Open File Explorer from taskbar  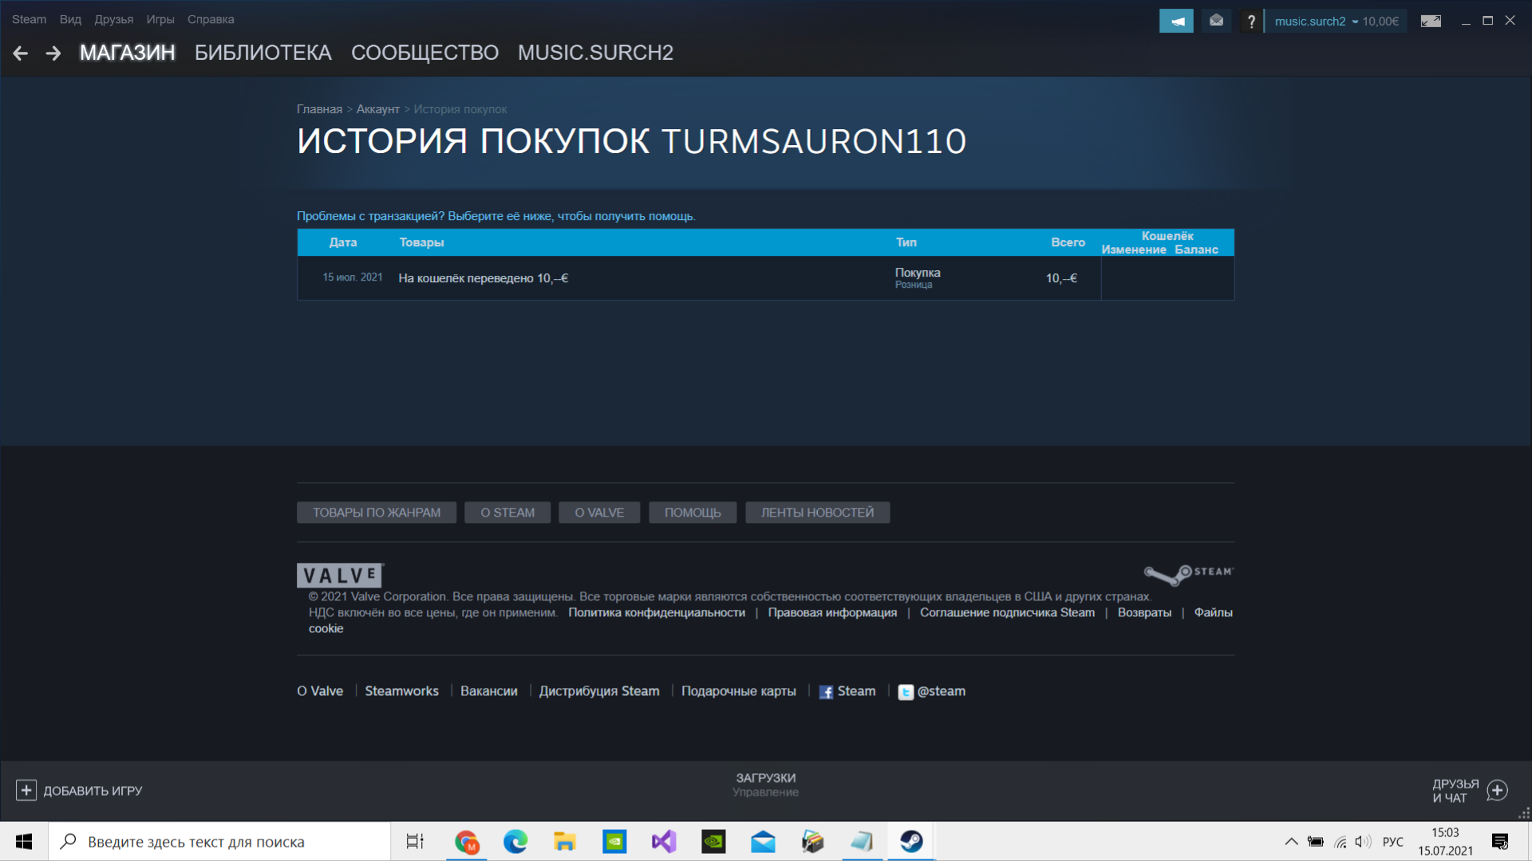(x=565, y=842)
